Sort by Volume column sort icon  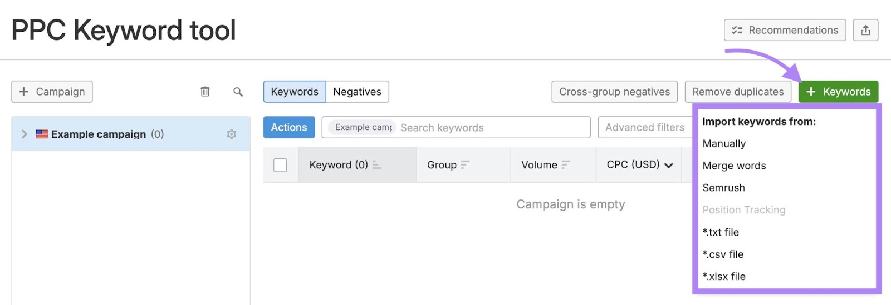tap(566, 165)
